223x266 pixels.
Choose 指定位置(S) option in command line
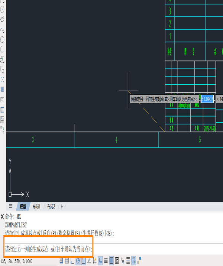point(69,234)
